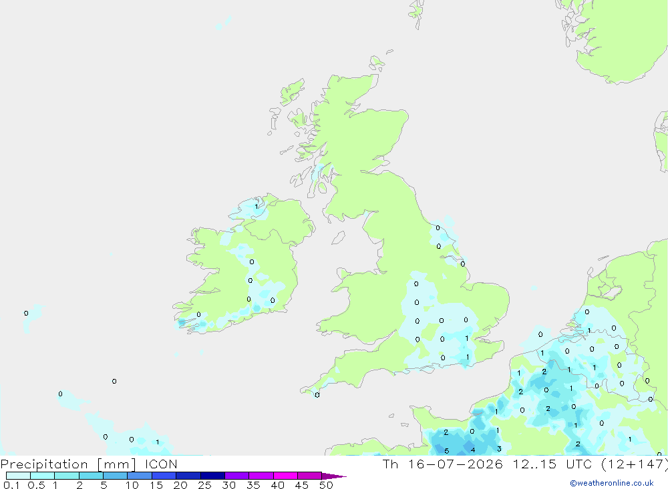Pick the 5–10 mm medium blue legend swatch

click(116, 476)
